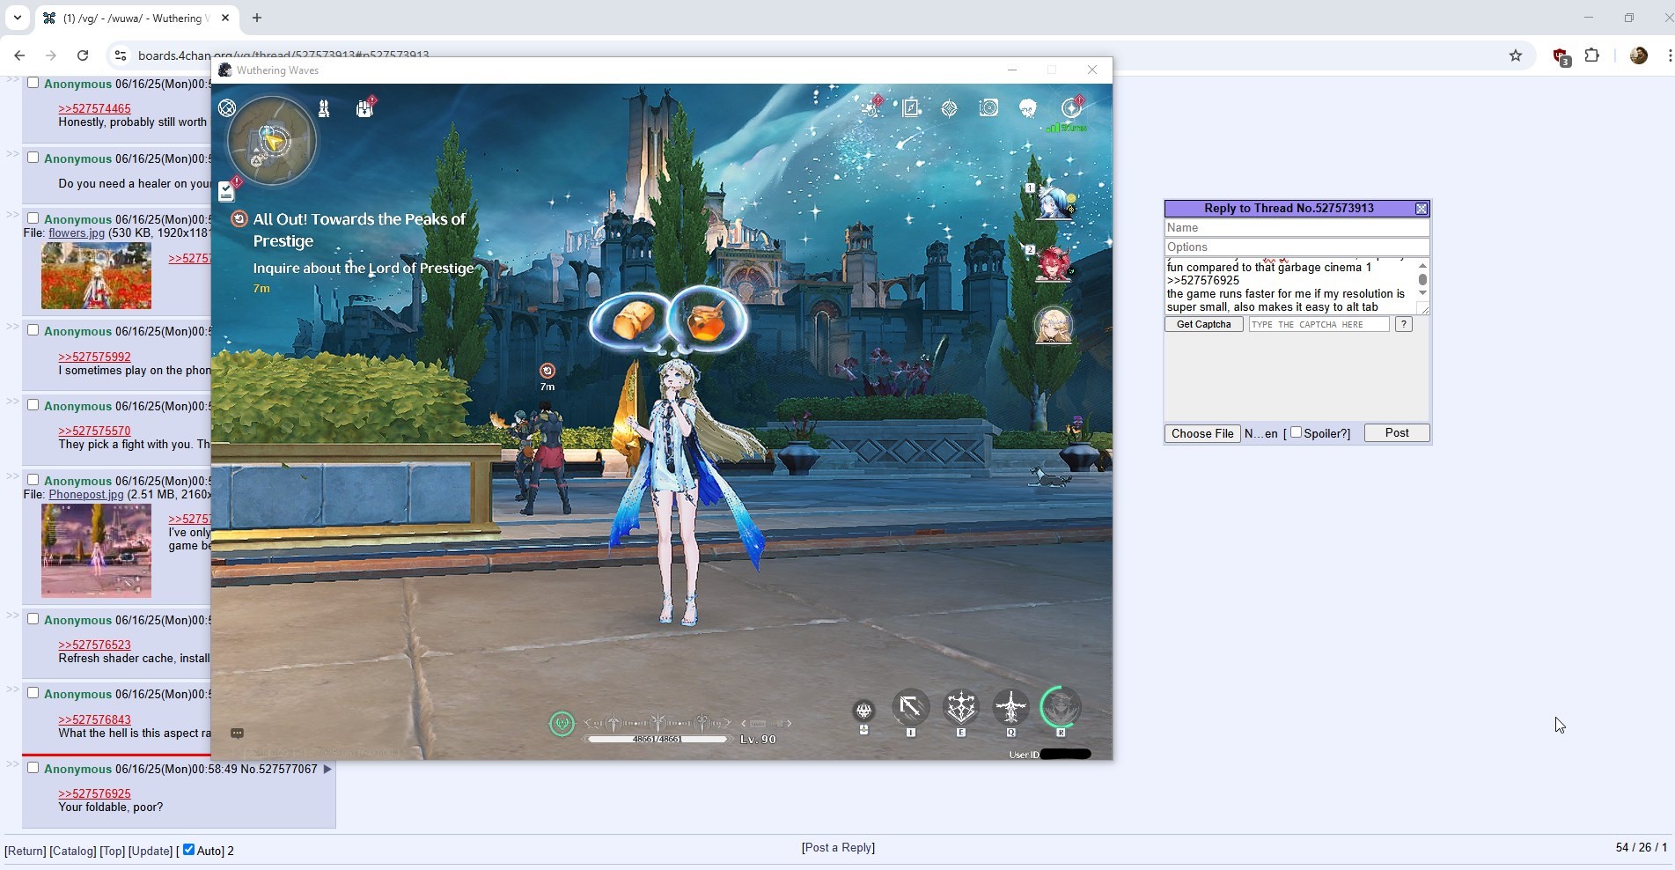Switch to party member 1 portrait
Viewport: 1675px width, 870px height.
click(1053, 203)
